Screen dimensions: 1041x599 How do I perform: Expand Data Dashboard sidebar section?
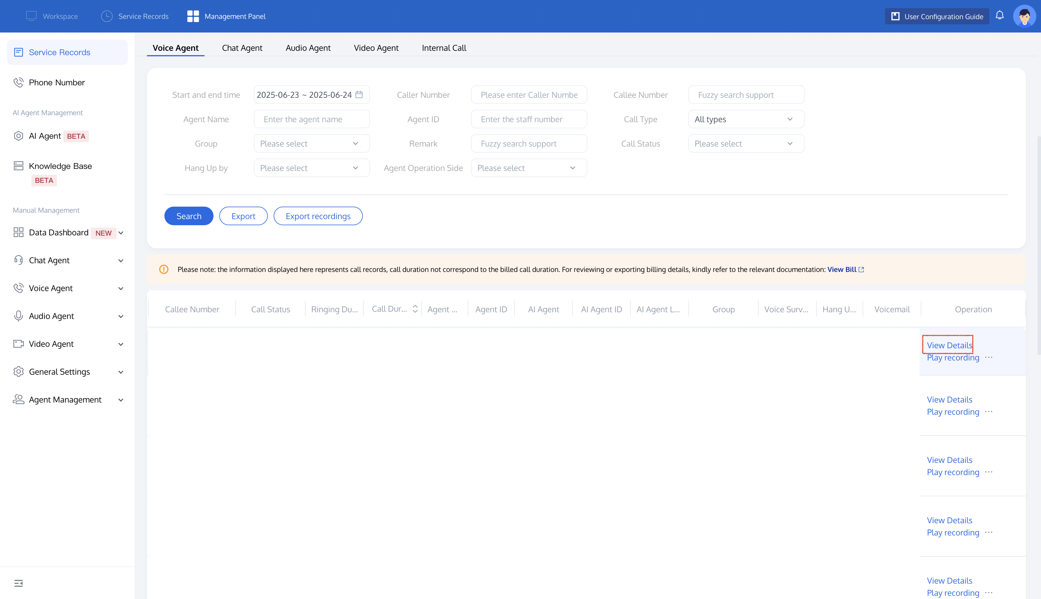click(x=121, y=233)
